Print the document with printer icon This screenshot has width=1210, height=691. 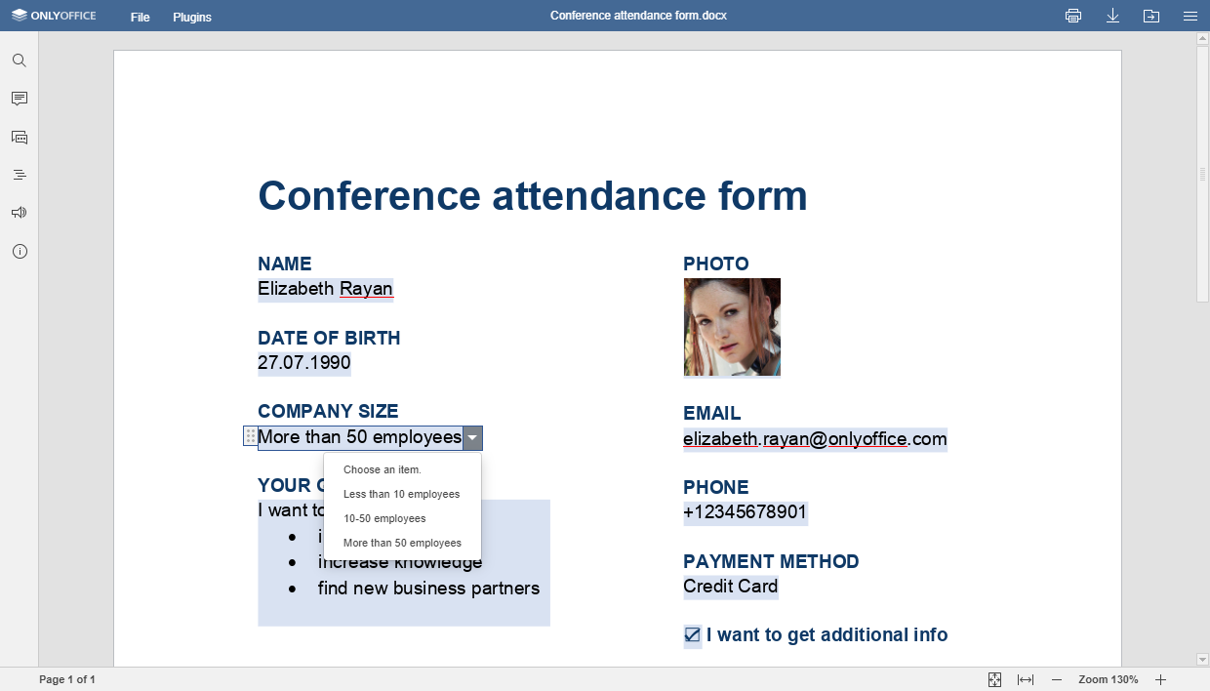coord(1073,16)
